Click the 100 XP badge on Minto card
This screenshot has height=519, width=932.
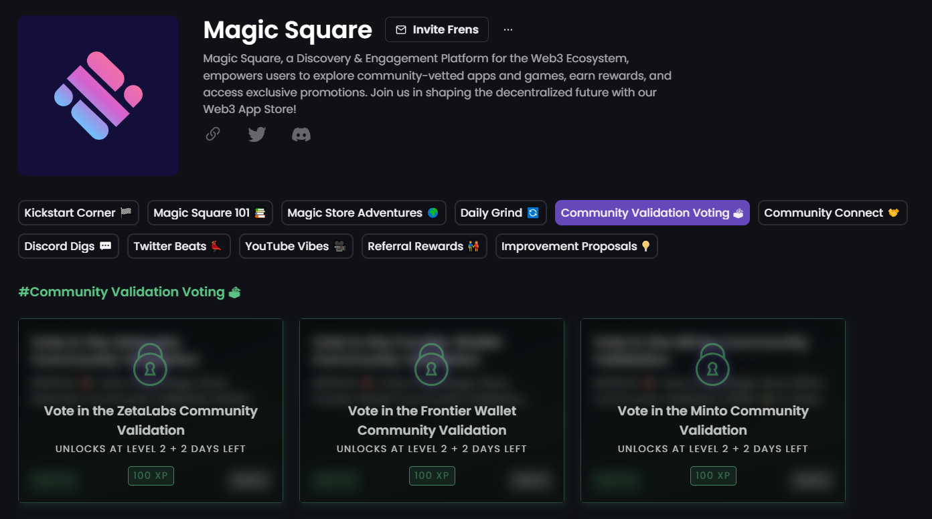coord(714,476)
